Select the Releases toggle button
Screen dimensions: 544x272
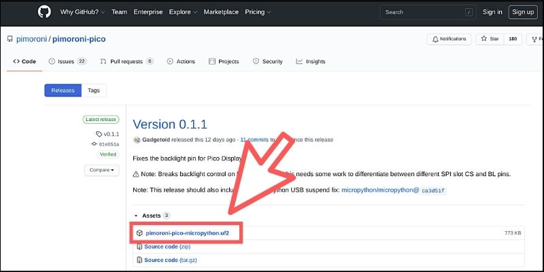[63, 90]
